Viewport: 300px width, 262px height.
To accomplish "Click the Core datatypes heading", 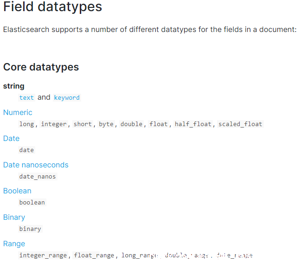I will (41, 67).
